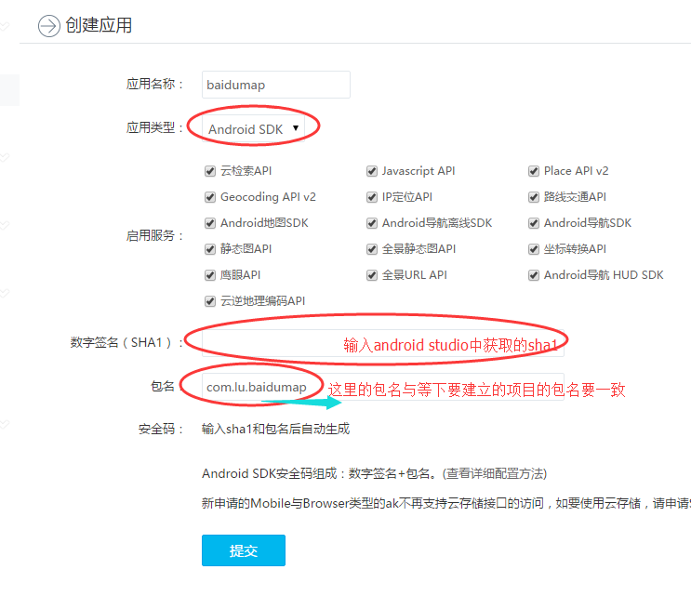The image size is (691, 596).
Task: Uncheck the 云检索API checkbox
Action: pyautogui.click(x=210, y=171)
